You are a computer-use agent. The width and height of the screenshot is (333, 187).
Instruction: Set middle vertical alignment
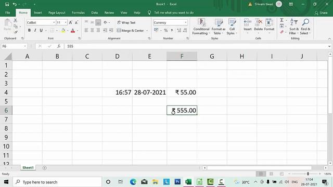click(92, 22)
